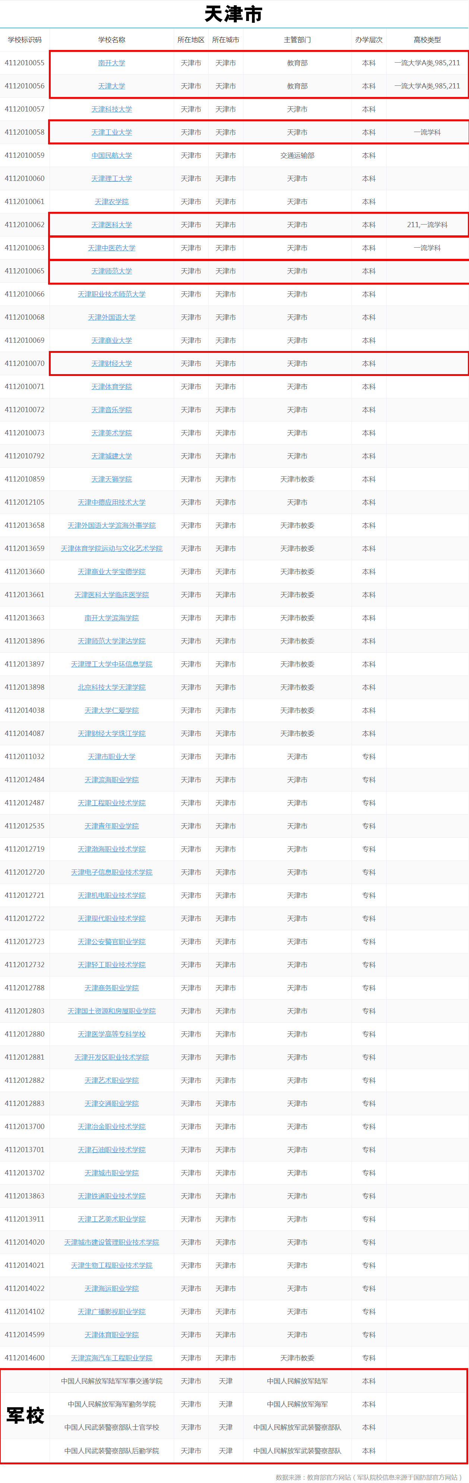Click the 天津医学高等专科学校 link
This screenshot has height=1483, width=469.
pos(111,1034)
